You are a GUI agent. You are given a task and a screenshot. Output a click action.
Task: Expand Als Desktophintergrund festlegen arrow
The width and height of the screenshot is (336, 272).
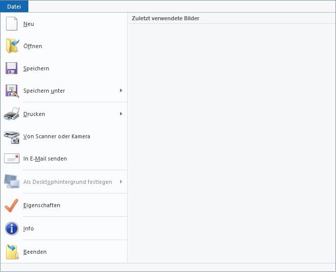[x=121, y=182]
